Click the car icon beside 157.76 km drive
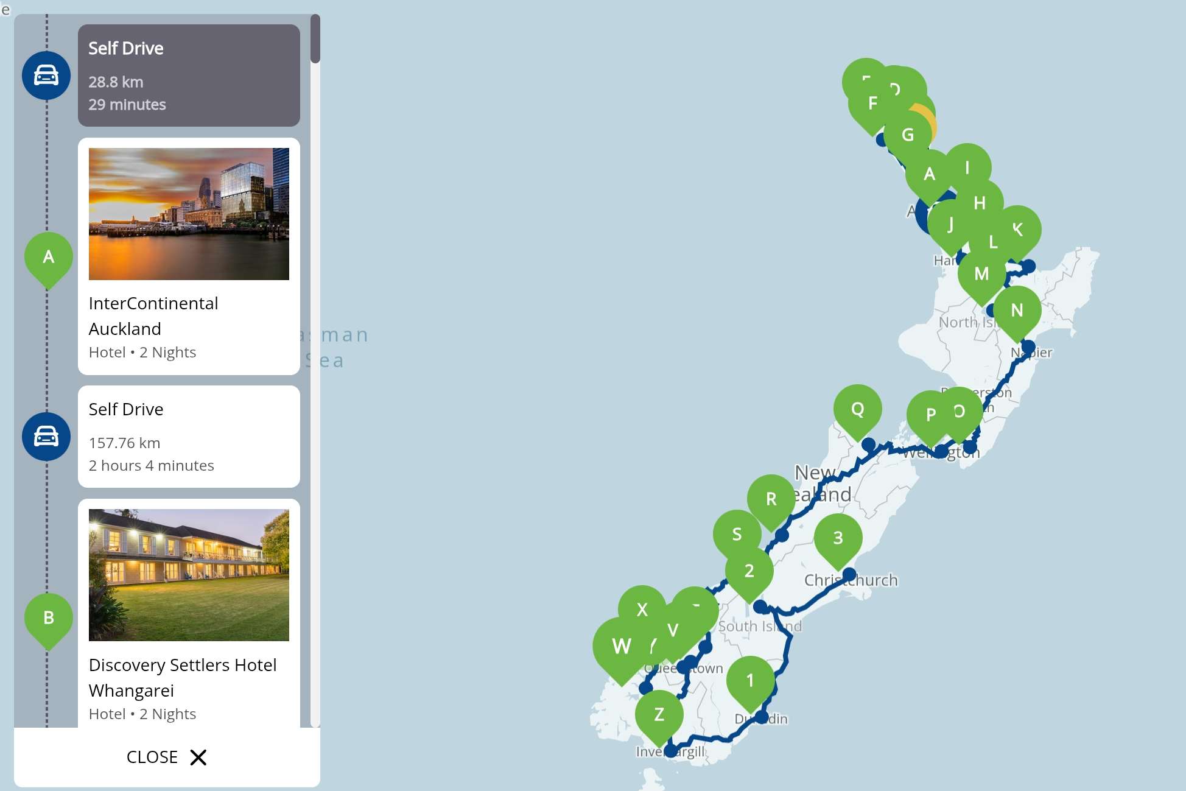The width and height of the screenshot is (1186, 791). (x=46, y=437)
